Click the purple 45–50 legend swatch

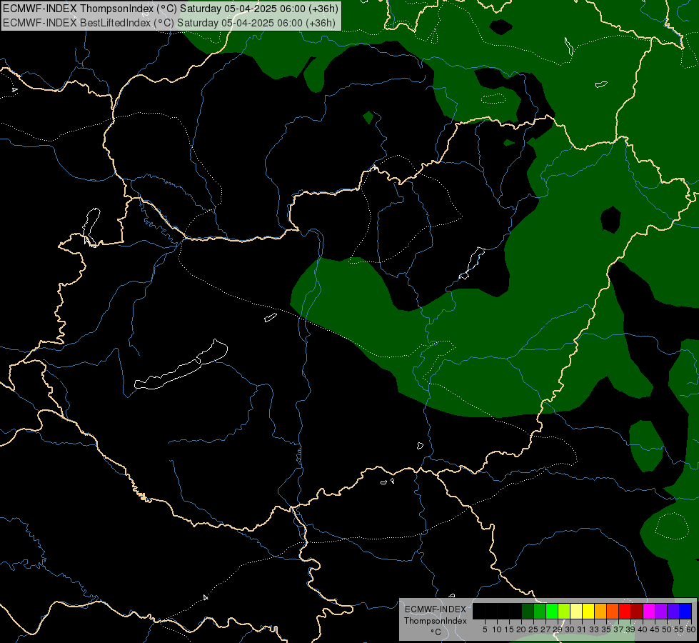[661, 611]
